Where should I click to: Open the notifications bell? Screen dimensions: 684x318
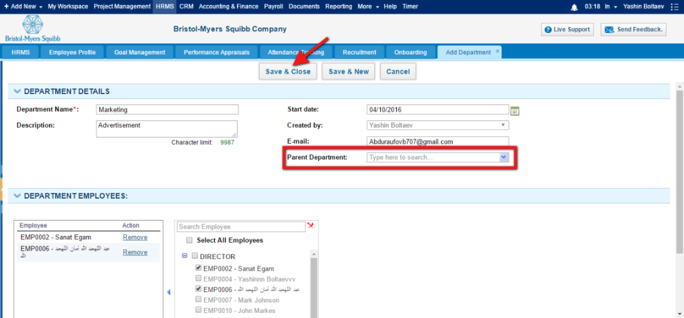(x=574, y=7)
